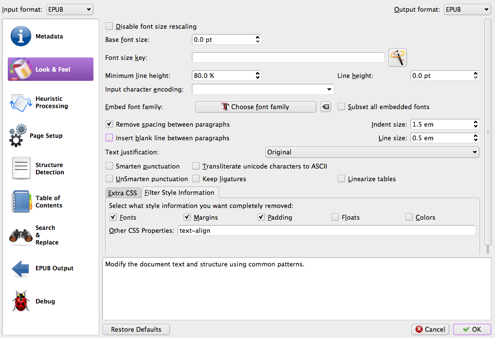Select the Heuristic Processing icon
Viewport: 495px width, 338px height.
click(21, 102)
